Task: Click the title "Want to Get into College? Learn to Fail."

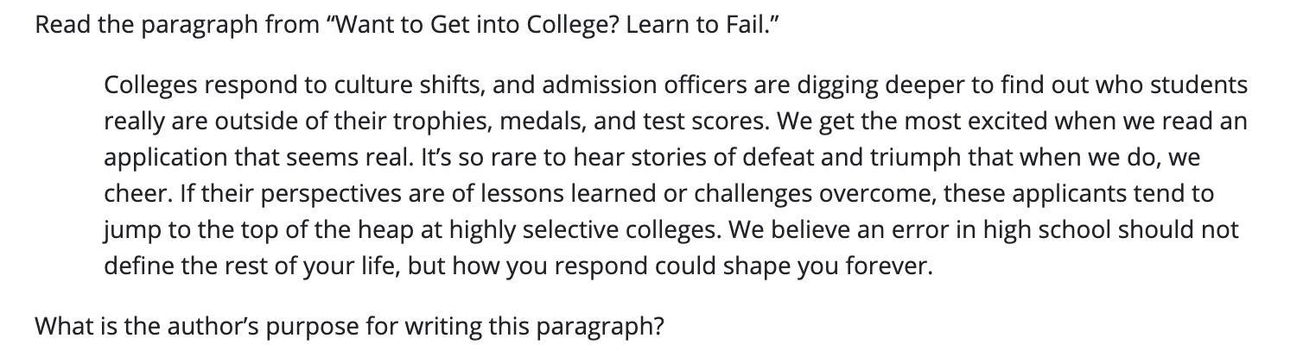Action: (x=553, y=24)
